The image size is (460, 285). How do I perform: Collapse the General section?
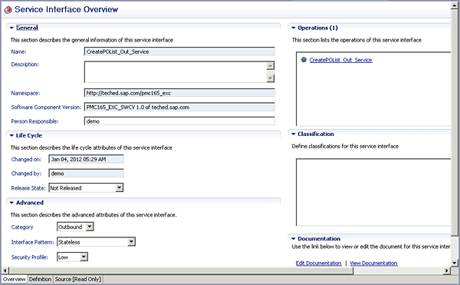(11, 28)
